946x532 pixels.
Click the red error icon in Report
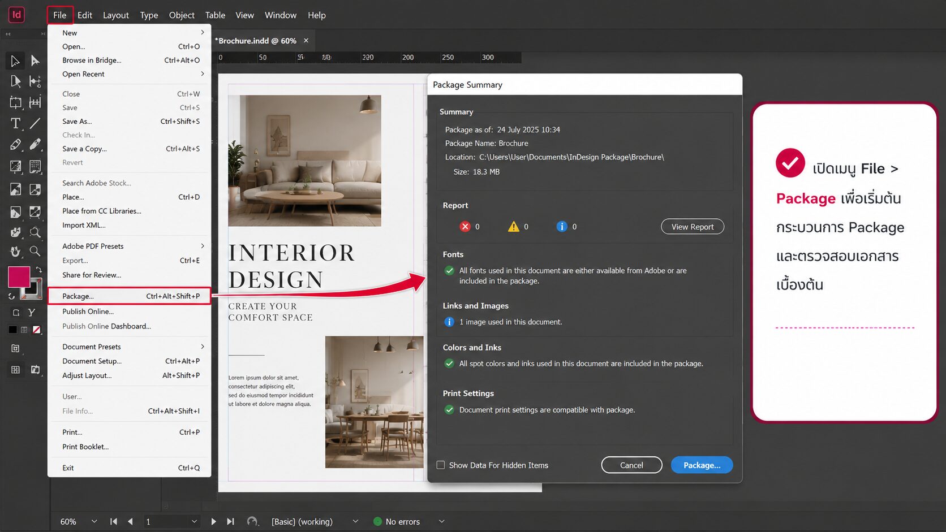click(x=465, y=227)
